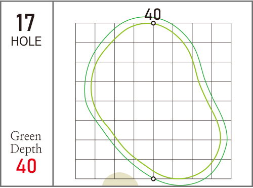Click the grid's top-left corner cell
Image resolution: width=253 pixels, height=188 pixels.
[x=85, y=33]
